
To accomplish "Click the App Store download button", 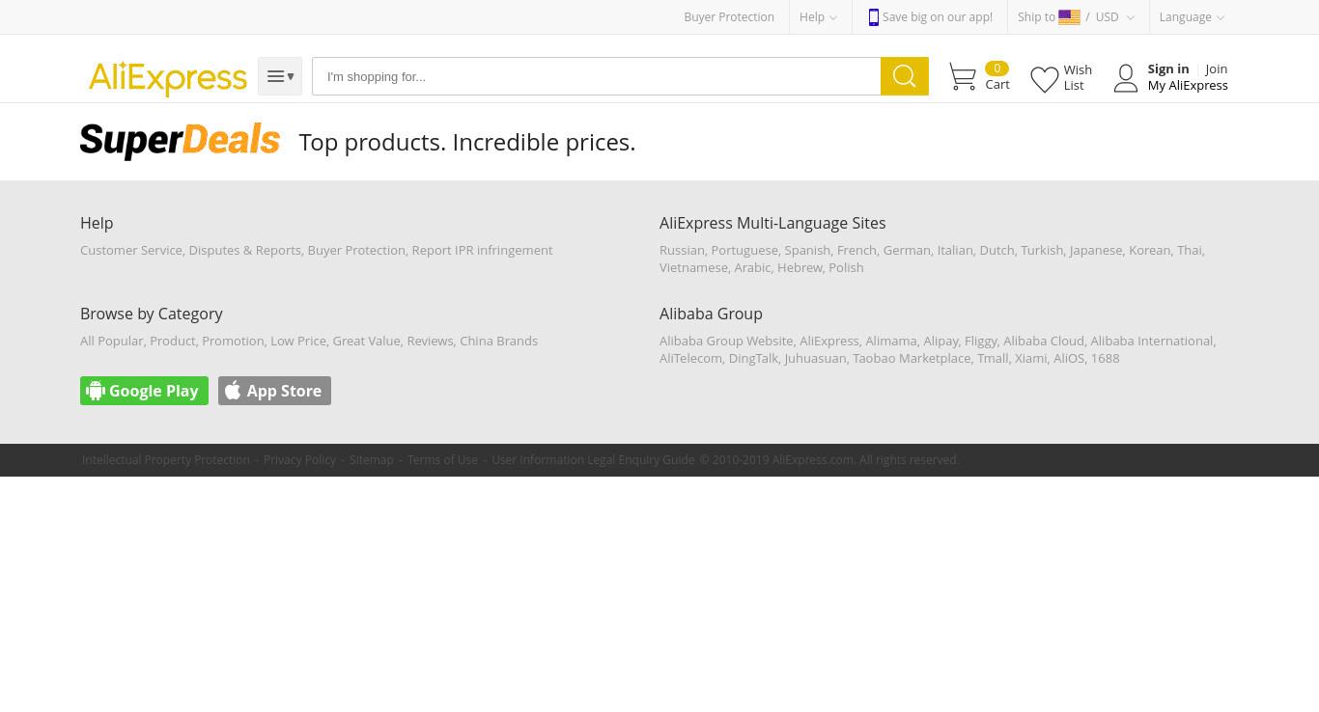I will pos(274,391).
